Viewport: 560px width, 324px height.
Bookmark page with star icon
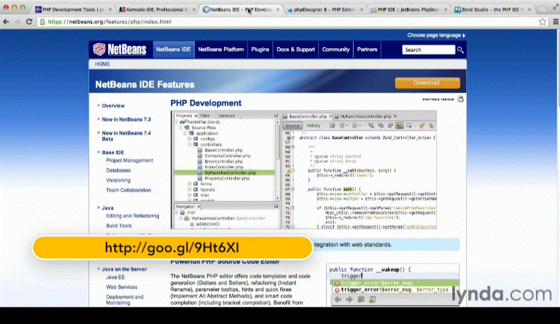click(542, 22)
